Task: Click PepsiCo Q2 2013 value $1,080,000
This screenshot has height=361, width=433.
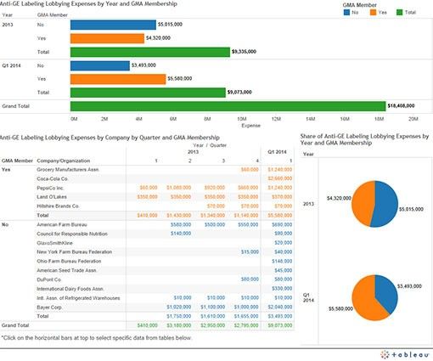Action: (179, 188)
